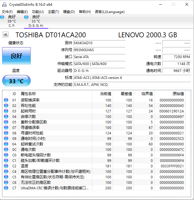This screenshot has width=194, height=200.
Task: Click the status orb for attribute C0 断电磁头缩回计数
Action: pyautogui.click(x=6, y=155)
